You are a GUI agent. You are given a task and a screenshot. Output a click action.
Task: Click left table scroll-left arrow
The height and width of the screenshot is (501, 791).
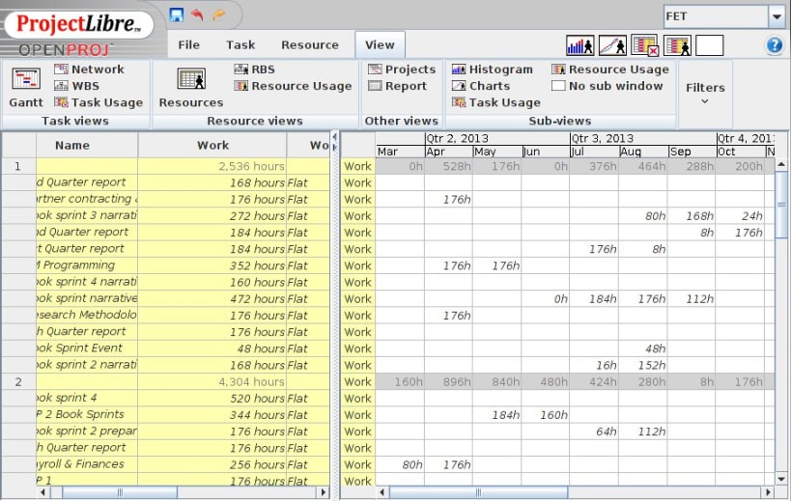(x=42, y=492)
